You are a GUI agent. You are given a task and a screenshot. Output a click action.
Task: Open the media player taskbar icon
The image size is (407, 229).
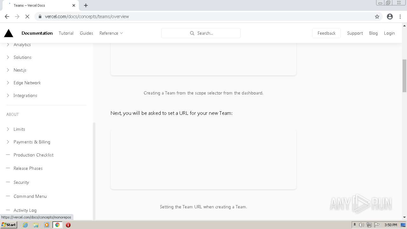pos(47,225)
